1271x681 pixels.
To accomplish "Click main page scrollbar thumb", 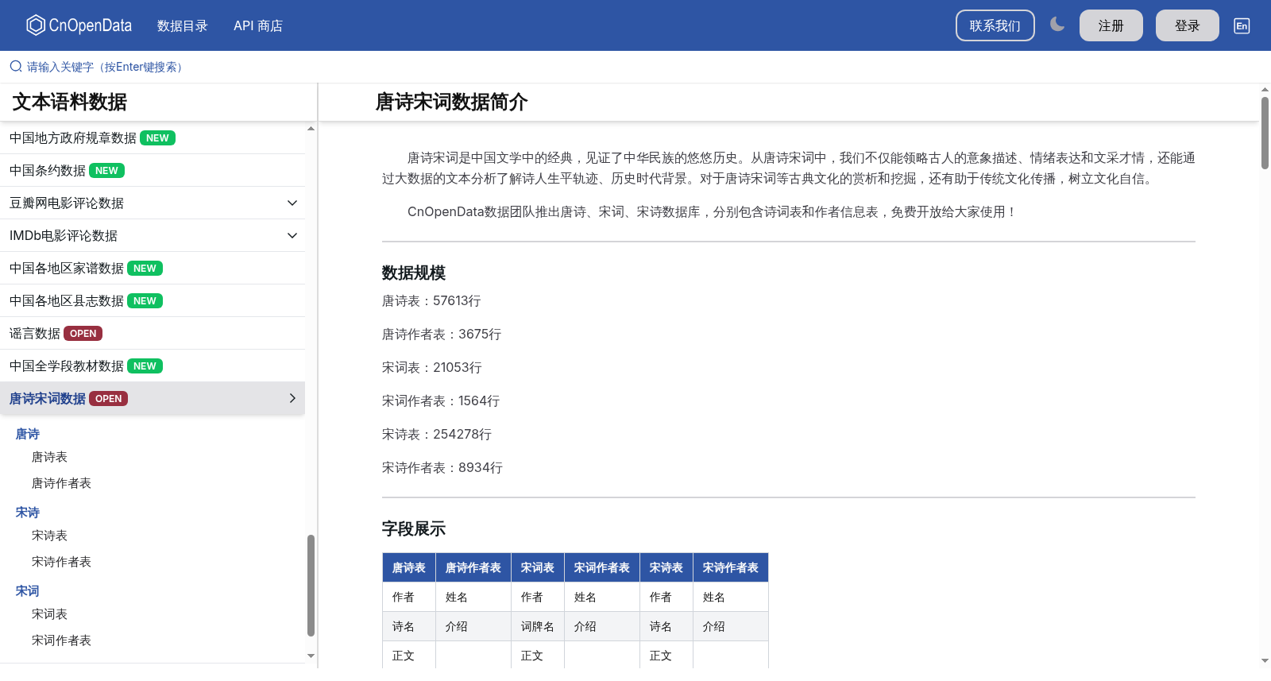I will [x=1265, y=133].
